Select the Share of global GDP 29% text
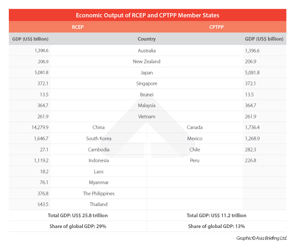Image resolution: width=295 pixels, height=249 pixels. [x=78, y=226]
